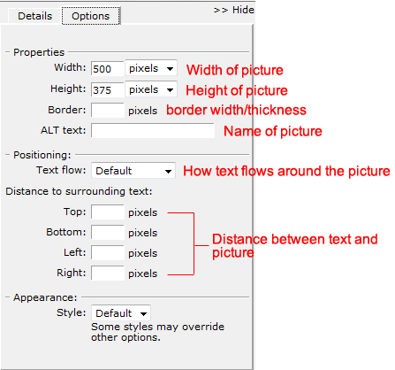Click the Style dropdown arrow icon
Viewport: 395px width, 370px height.
pos(143,314)
